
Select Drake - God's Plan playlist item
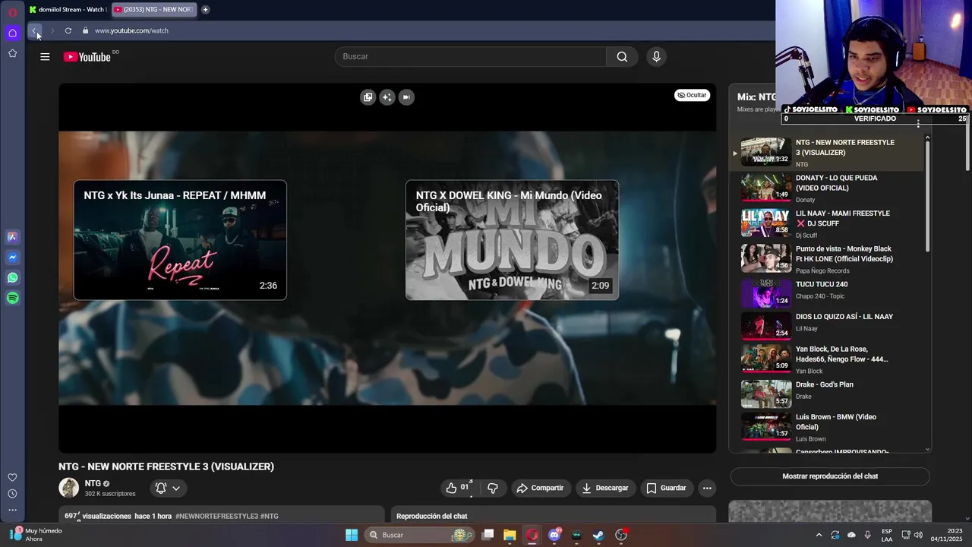click(828, 394)
